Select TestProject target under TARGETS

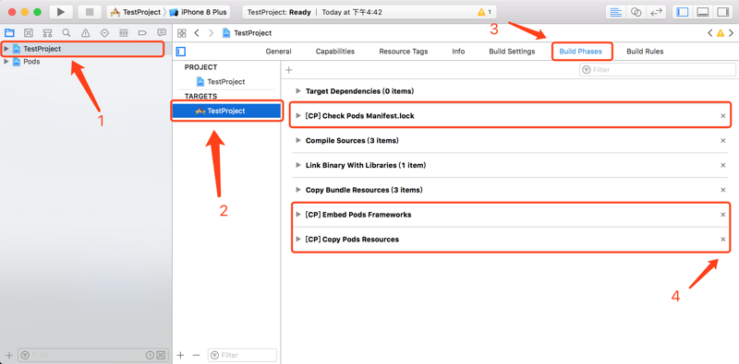pos(226,111)
